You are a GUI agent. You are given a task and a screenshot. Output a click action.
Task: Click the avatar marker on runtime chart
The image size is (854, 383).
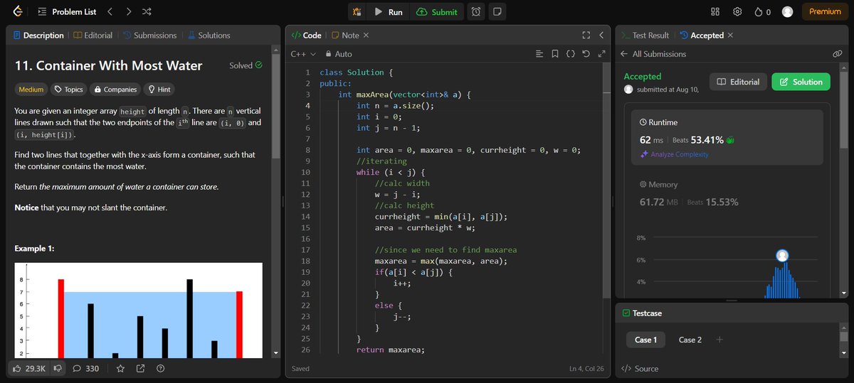click(x=783, y=256)
